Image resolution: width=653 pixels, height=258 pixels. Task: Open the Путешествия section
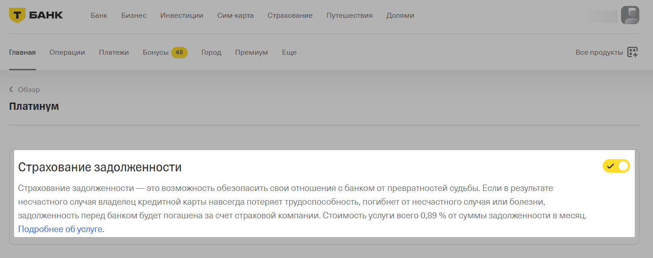point(349,15)
